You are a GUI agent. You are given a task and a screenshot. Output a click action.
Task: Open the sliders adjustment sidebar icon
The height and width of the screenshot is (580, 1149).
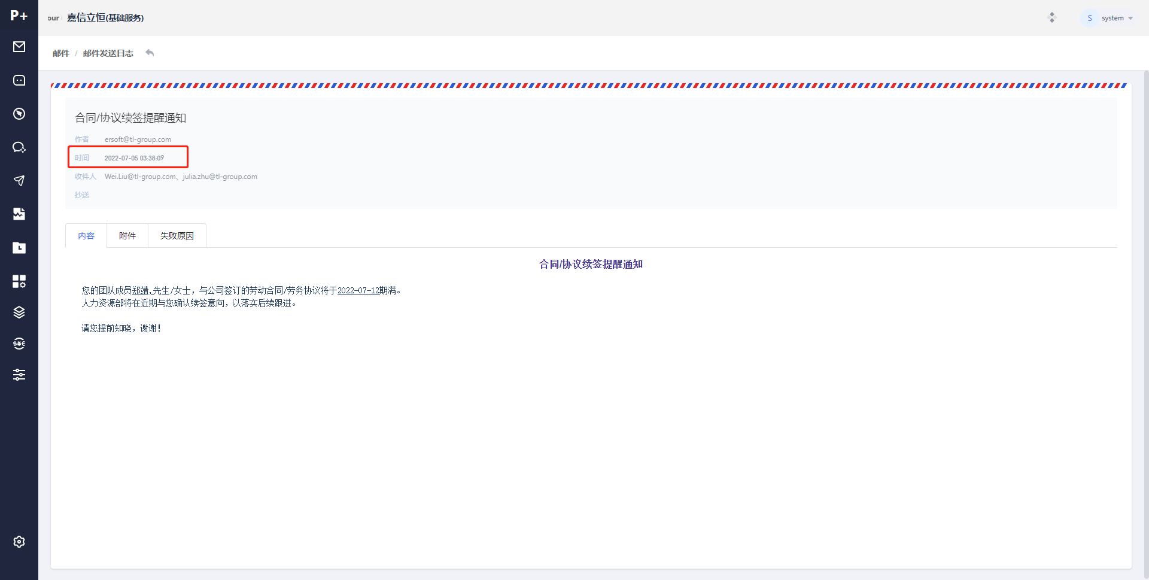pyautogui.click(x=19, y=375)
